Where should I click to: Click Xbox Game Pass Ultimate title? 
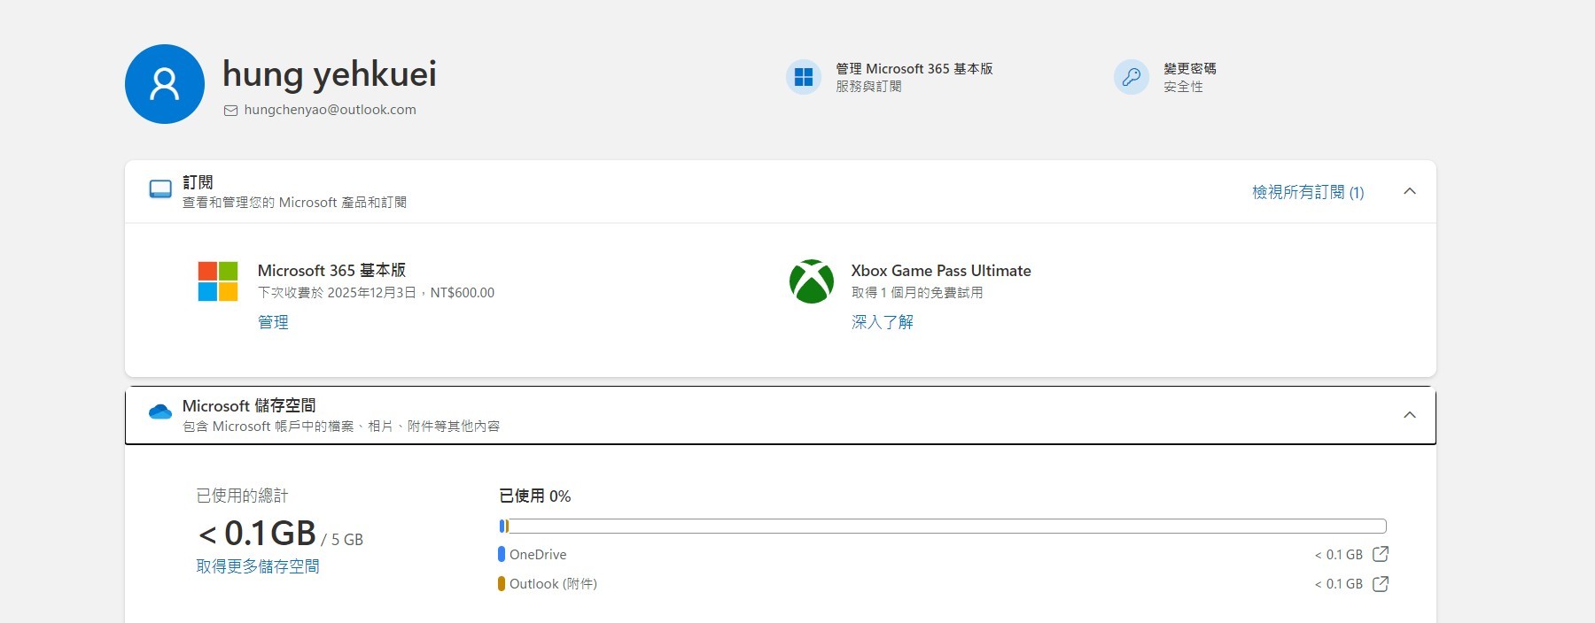tap(941, 271)
